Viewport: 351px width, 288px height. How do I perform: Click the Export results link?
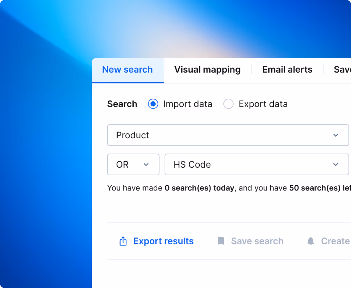(x=163, y=241)
